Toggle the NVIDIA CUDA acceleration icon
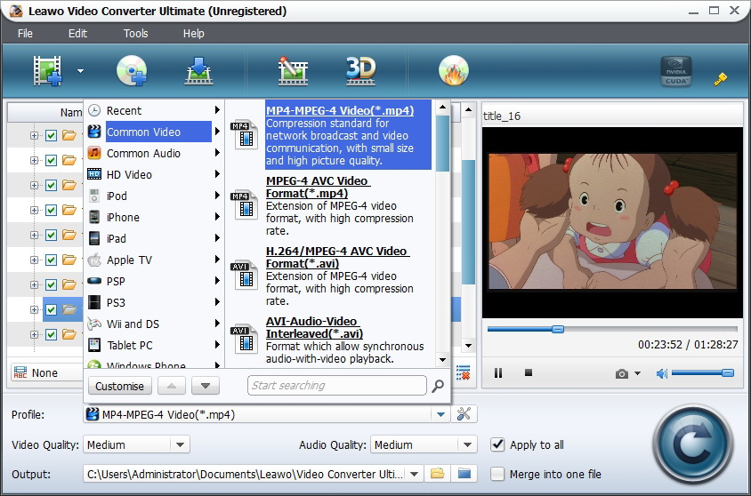This screenshot has height=496, width=751. pos(675,71)
